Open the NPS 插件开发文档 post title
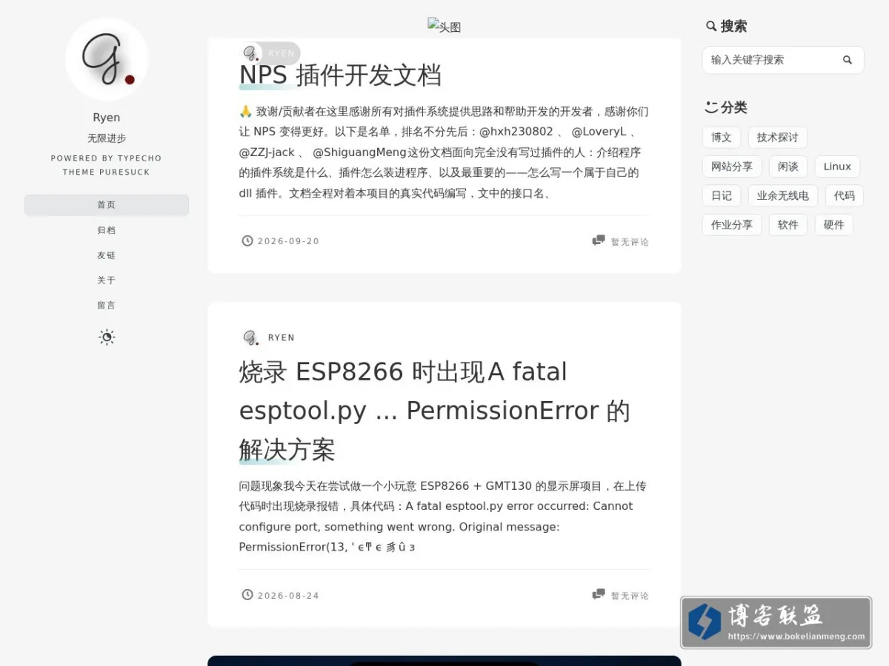Image resolution: width=889 pixels, height=666 pixels. tap(340, 75)
